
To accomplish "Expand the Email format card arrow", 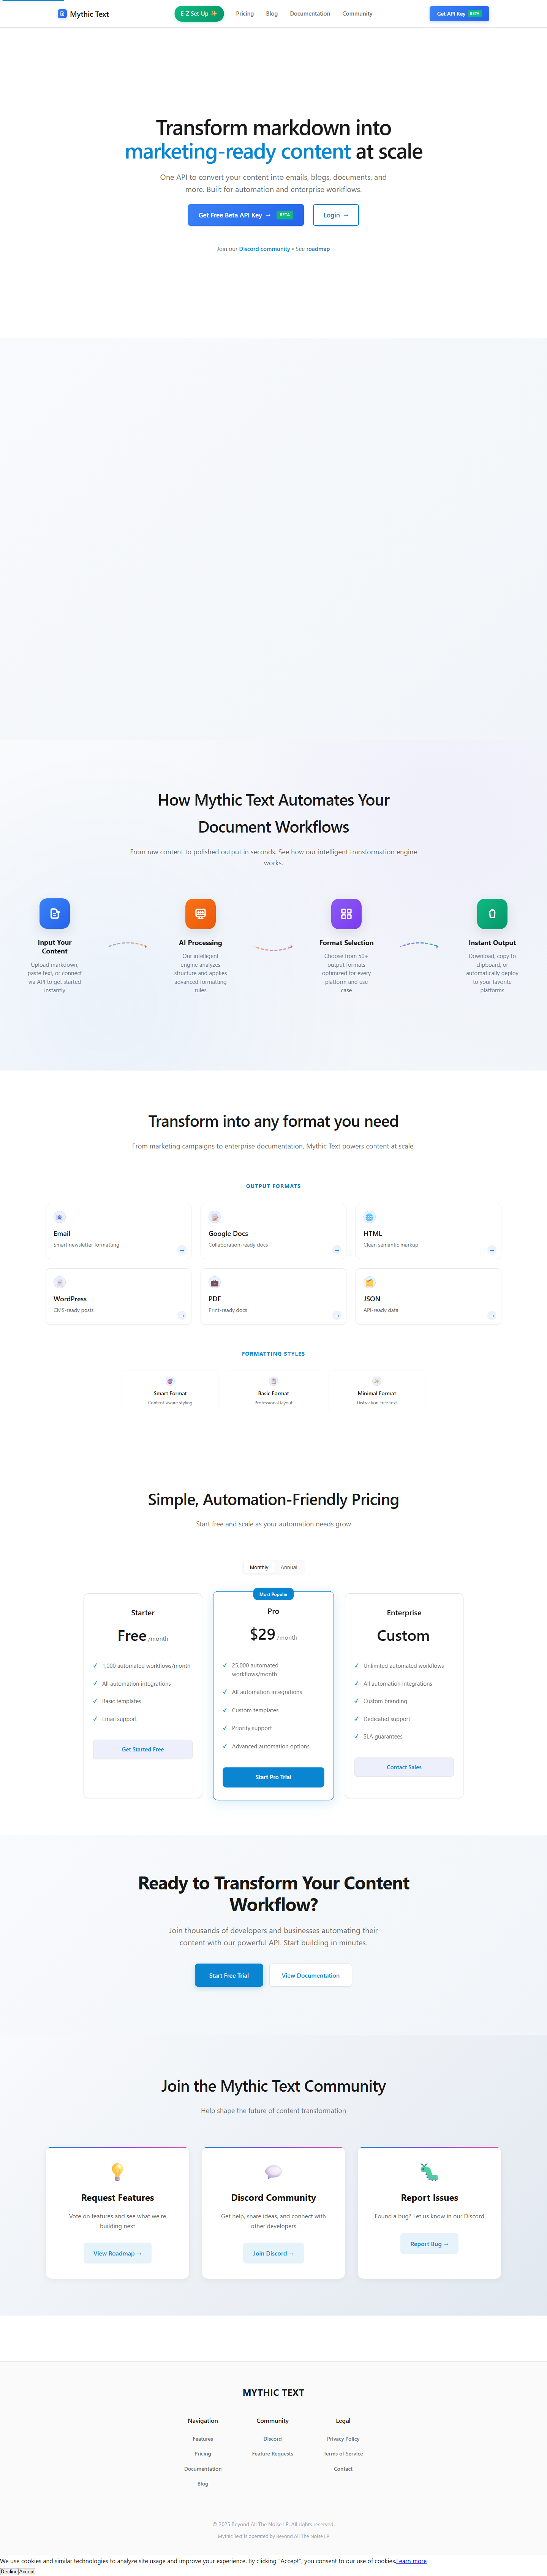I will coord(182,1250).
